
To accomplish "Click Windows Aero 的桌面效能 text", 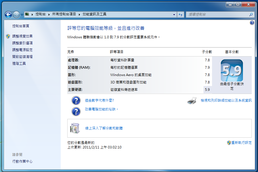I will tap(131, 75).
